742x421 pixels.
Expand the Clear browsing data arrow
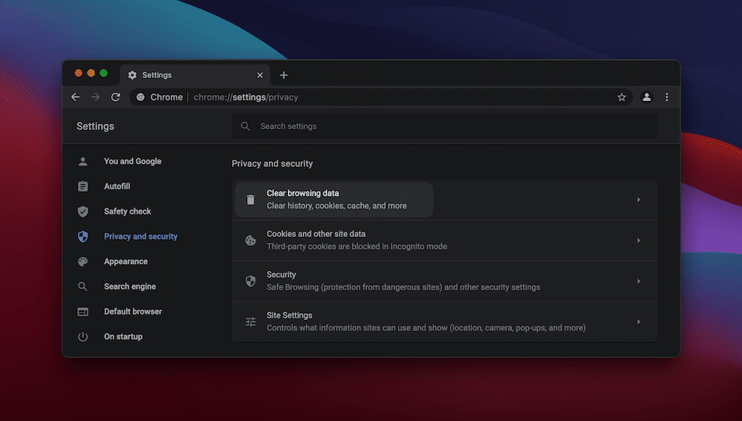click(x=638, y=200)
